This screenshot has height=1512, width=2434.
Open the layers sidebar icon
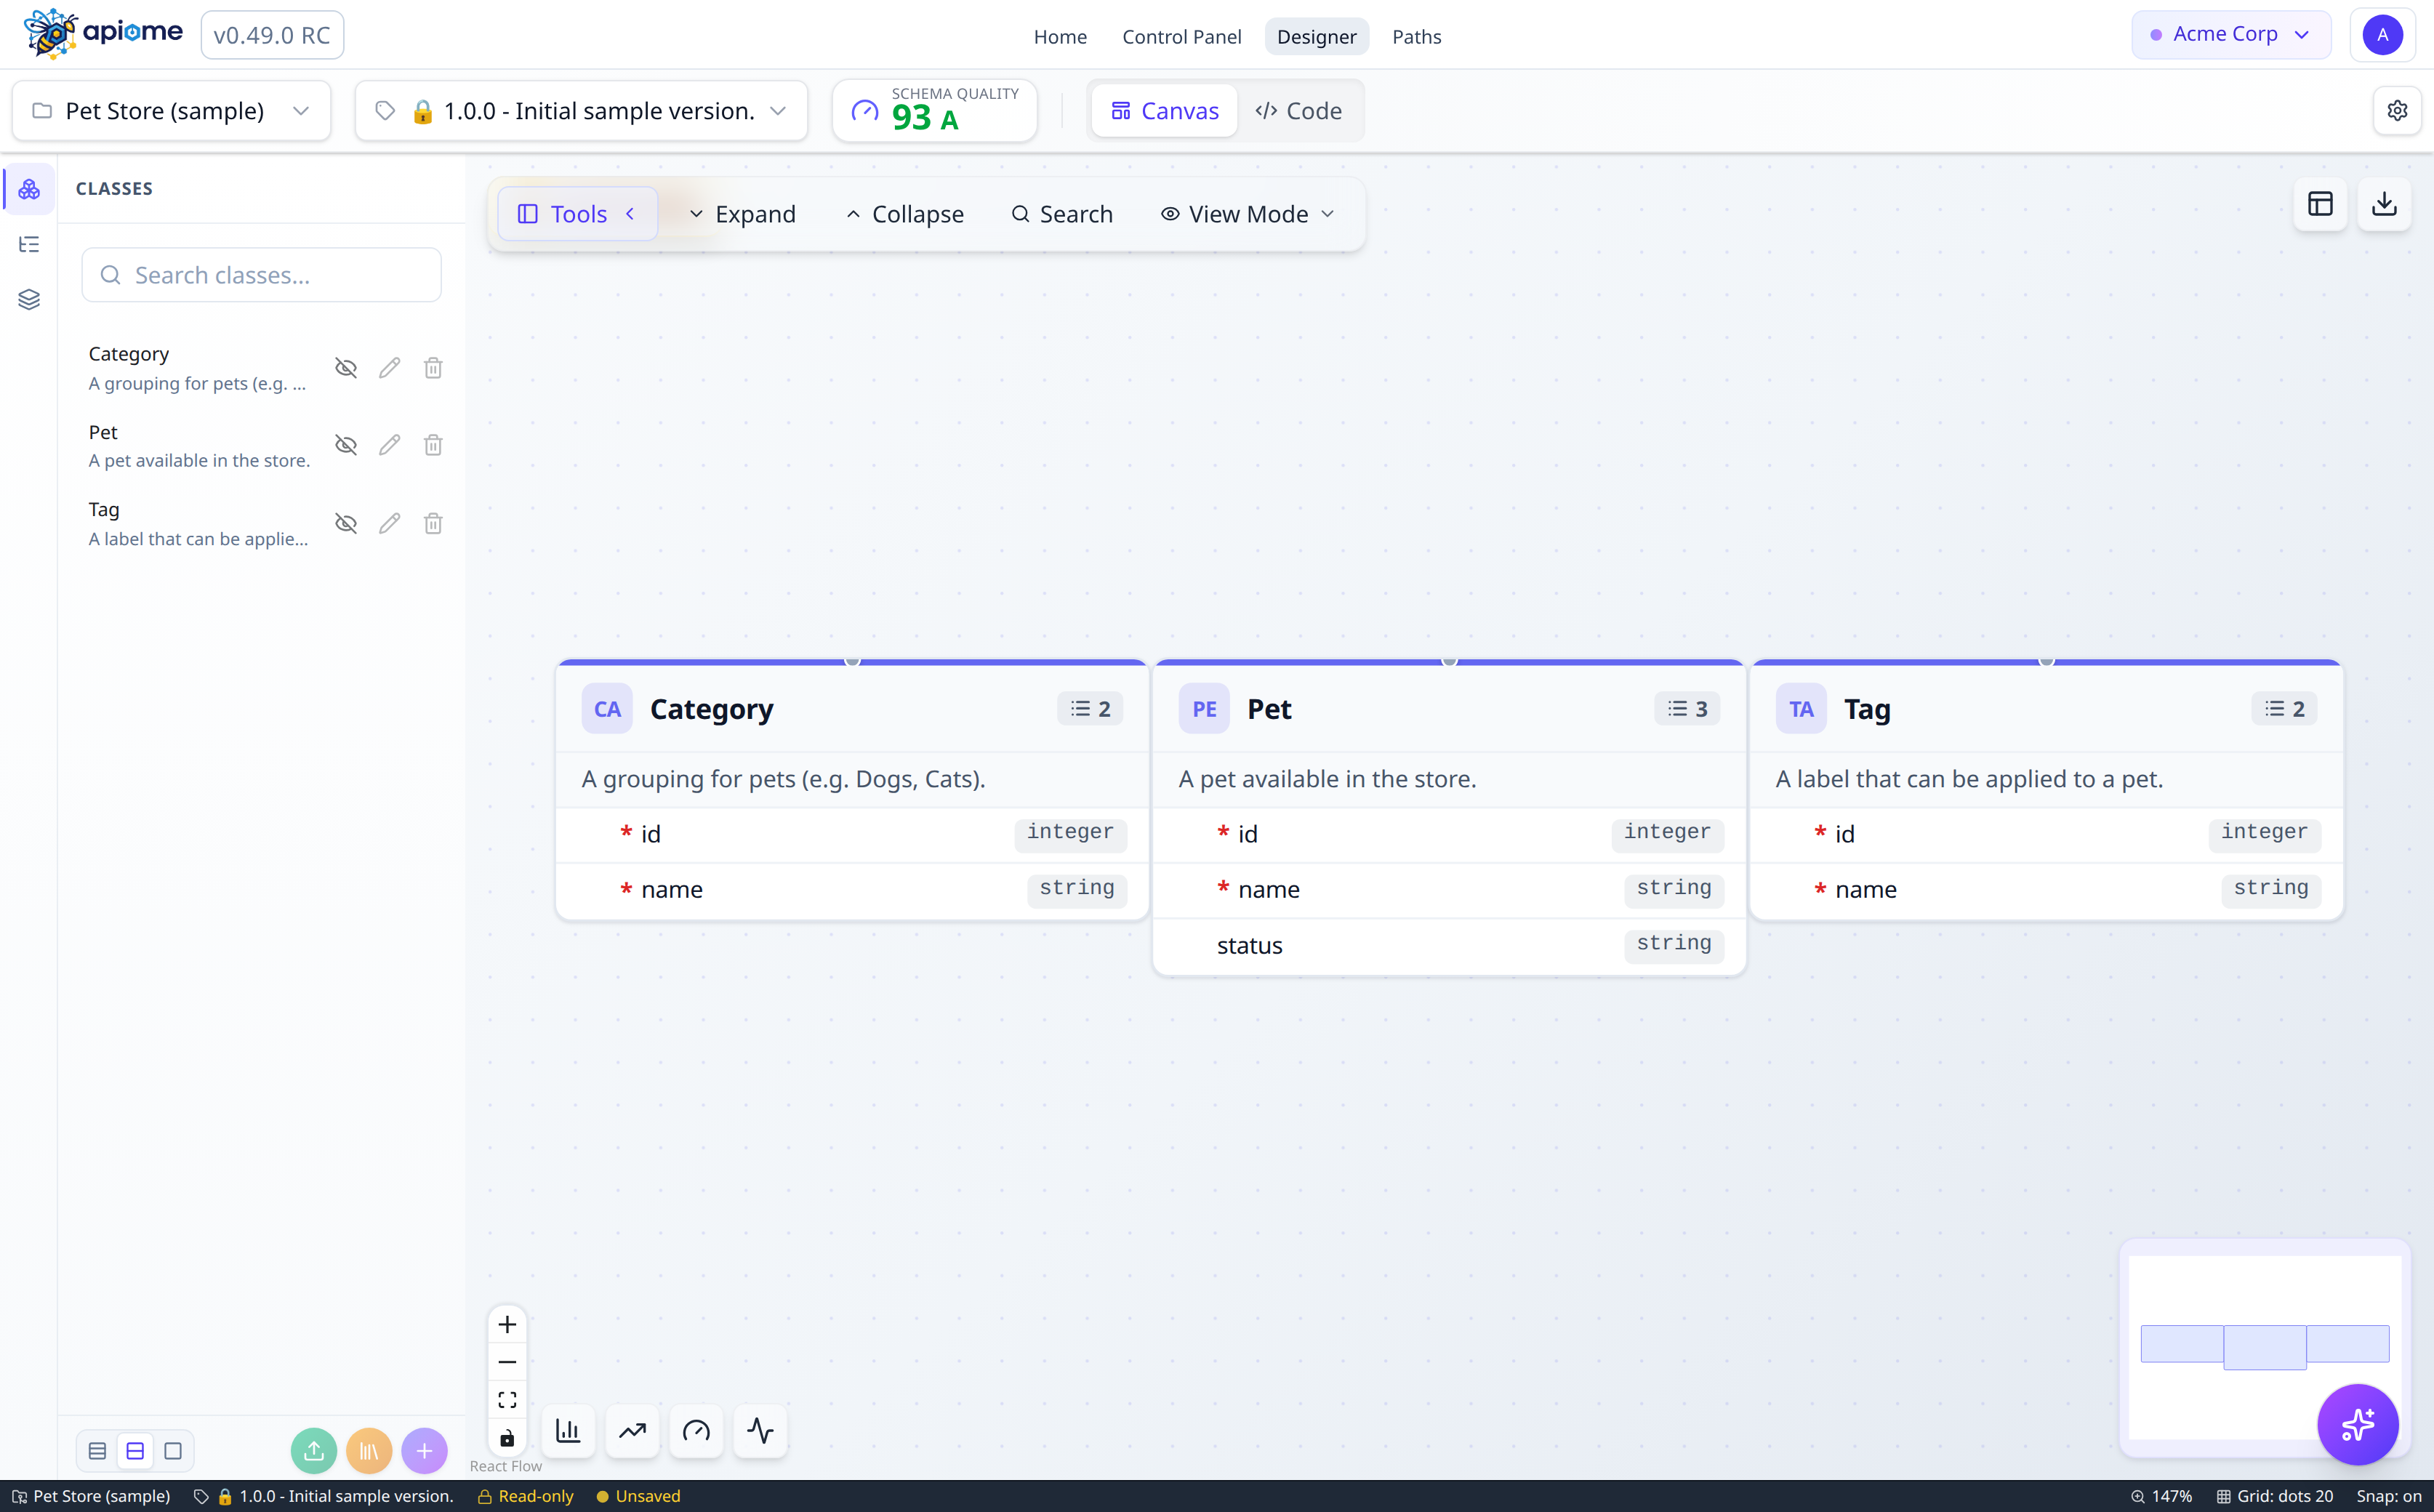(x=29, y=299)
